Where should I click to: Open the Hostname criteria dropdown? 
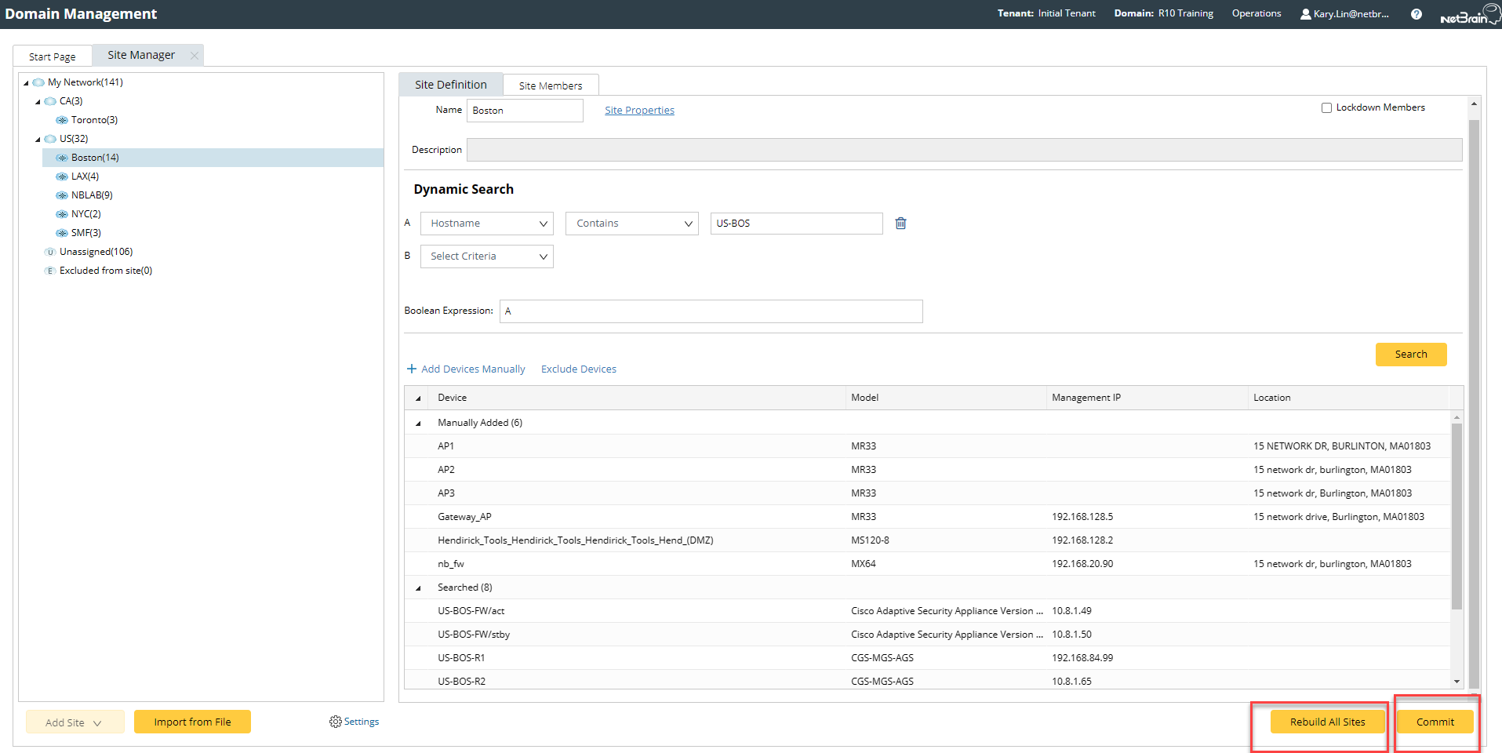pyautogui.click(x=487, y=224)
